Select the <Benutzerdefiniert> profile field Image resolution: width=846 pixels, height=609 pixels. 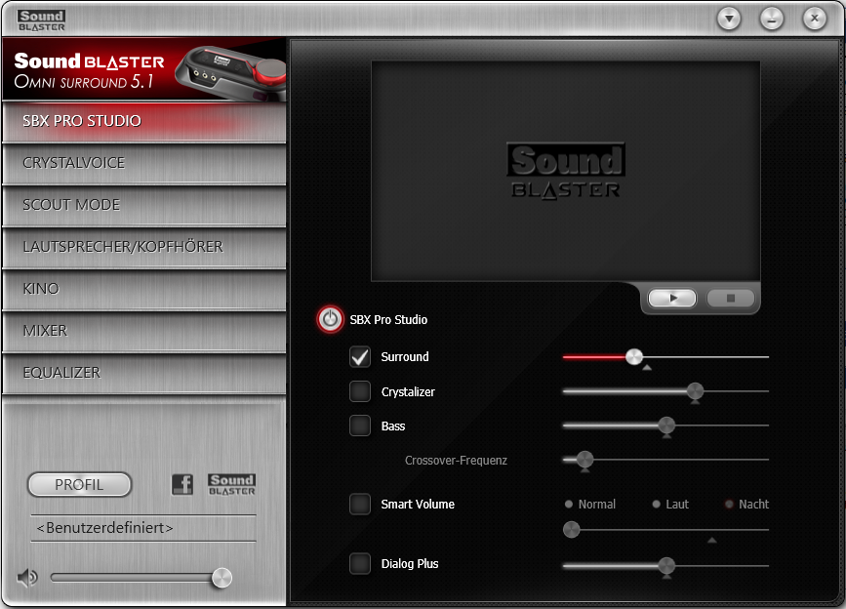[x=143, y=528]
